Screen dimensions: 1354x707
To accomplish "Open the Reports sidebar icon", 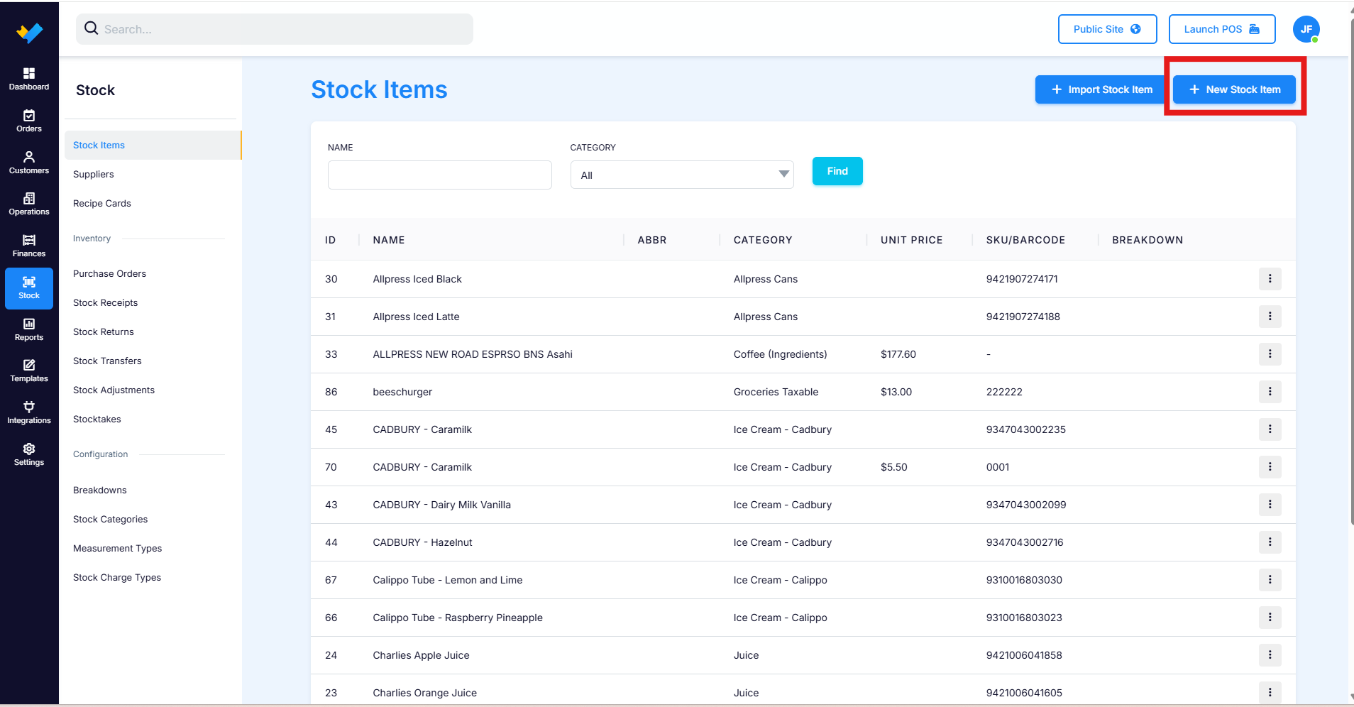I will (29, 329).
